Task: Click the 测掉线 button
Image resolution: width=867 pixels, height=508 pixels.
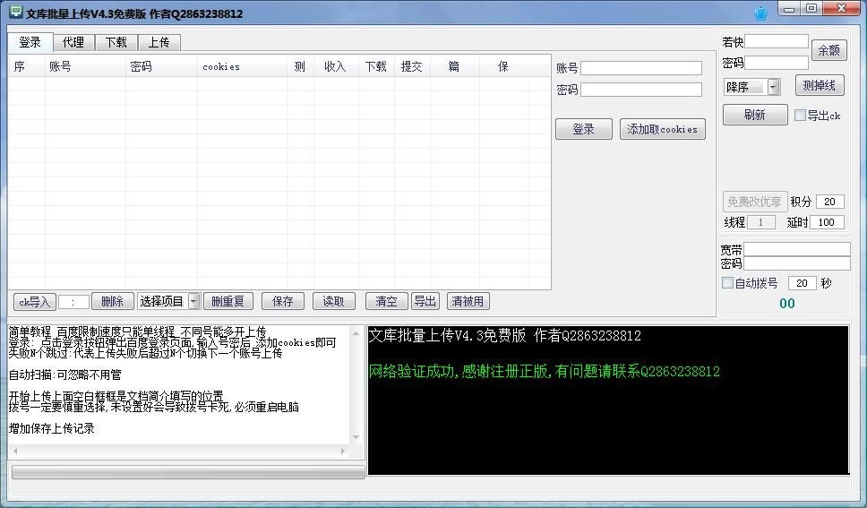Action: pos(820,85)
